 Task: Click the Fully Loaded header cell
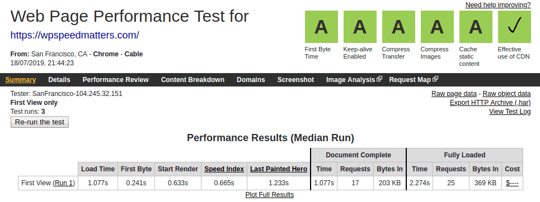pyautogui.click(x=464, y=155)
